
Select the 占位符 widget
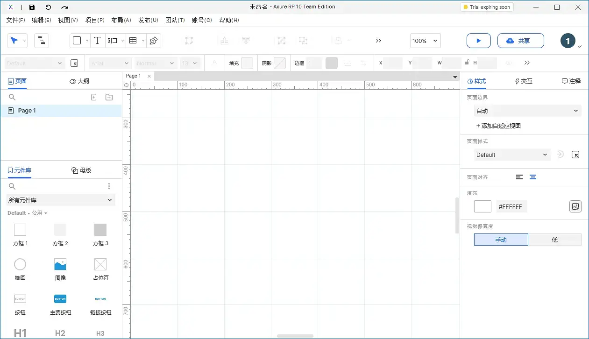100,264
